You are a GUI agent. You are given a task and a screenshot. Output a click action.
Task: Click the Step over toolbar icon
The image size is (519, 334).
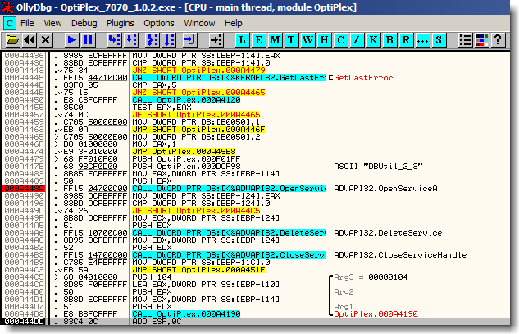tap(131, 40)
